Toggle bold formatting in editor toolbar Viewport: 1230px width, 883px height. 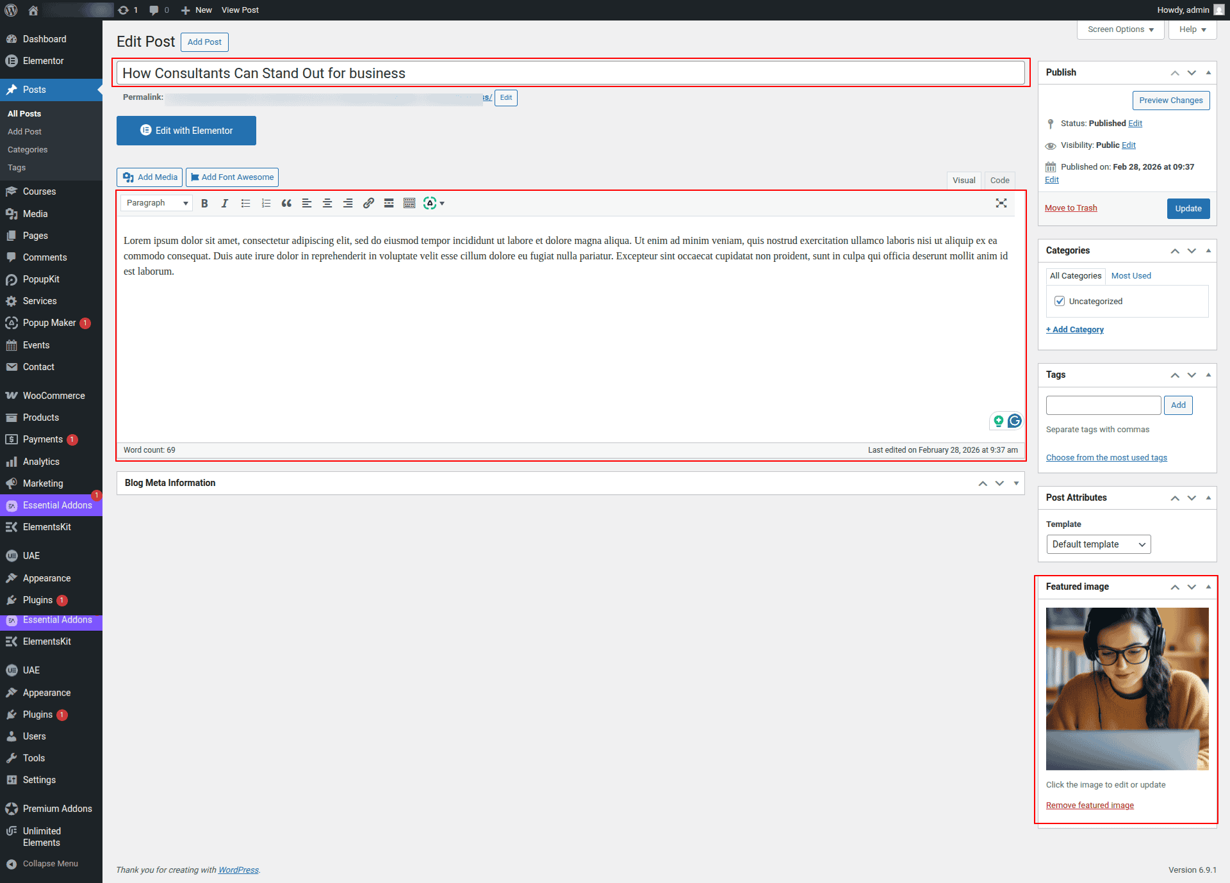204,203
